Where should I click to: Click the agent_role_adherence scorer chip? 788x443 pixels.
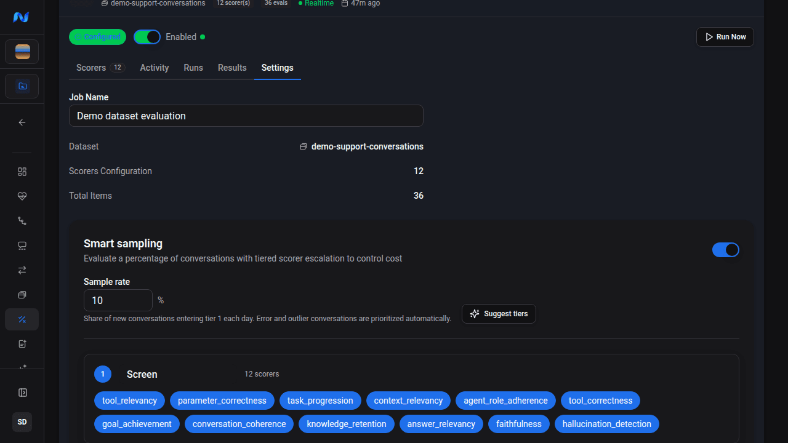[505, 401]
